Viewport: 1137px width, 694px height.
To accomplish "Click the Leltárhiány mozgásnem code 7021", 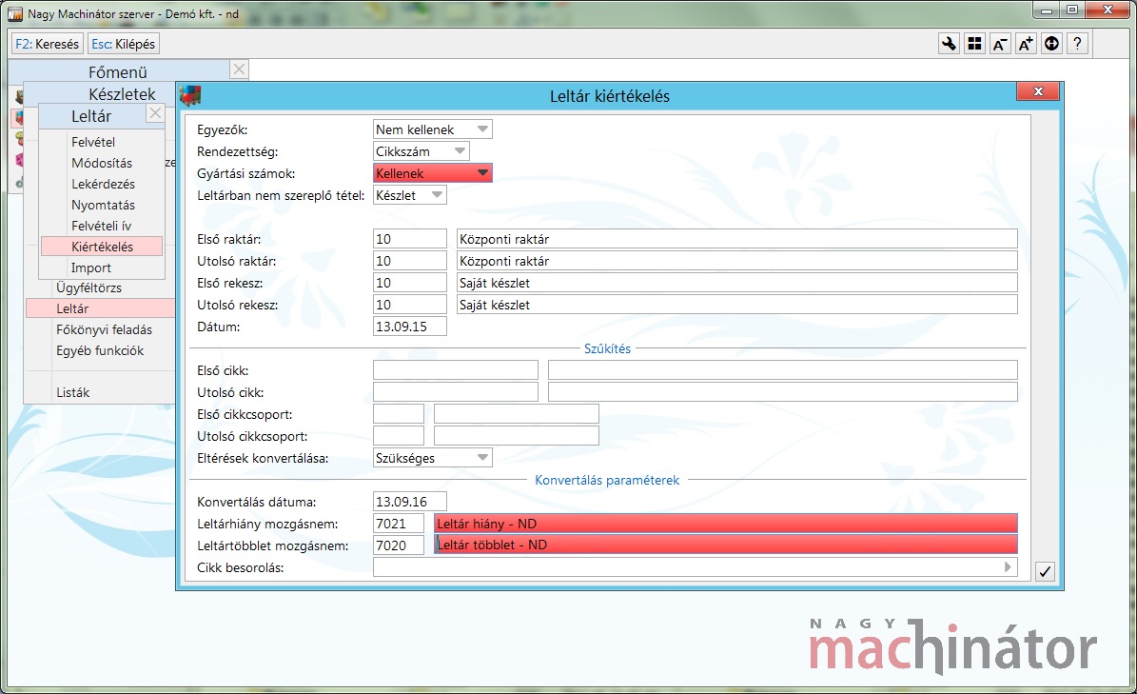I will [x=398, y=524].
